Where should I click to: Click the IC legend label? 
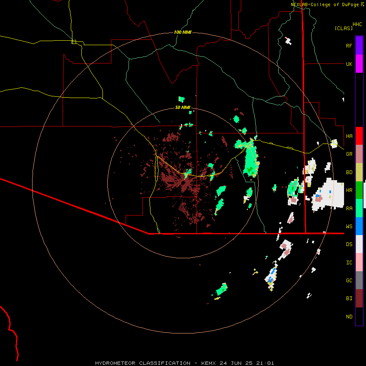pos(349,263)
